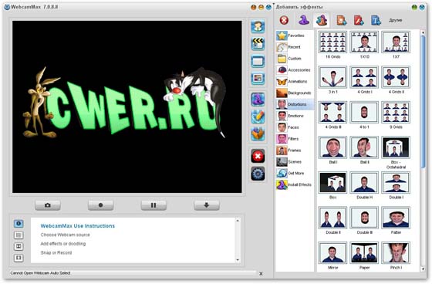Apply the Paper effect thumbnail
The height and width of the screenshot is (284, 432).
pos(364,253)
